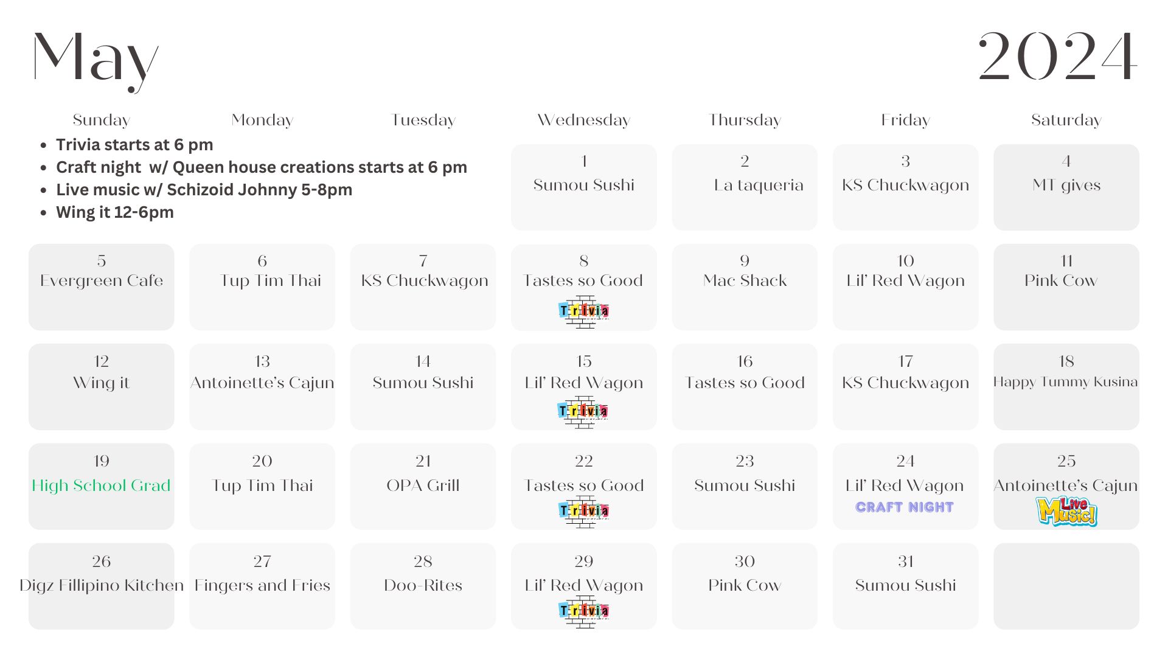Click the Trivia icon on May 15
Image resolution: width=1168 pixels, height=657 pixels.
583,412
